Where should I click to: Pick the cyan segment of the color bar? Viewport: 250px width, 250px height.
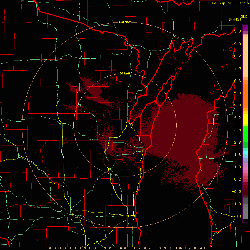[245, 153]
